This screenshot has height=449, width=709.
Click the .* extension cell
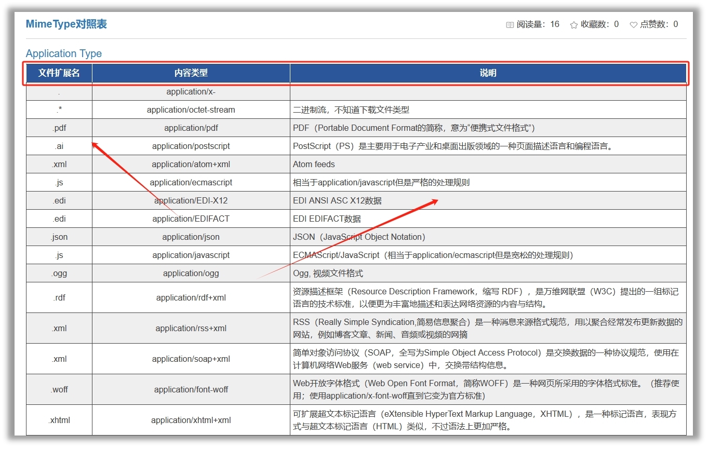(x=59, y=110)
